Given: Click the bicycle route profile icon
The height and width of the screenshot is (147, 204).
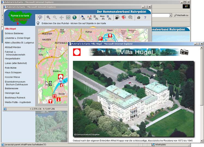Looking at the screenshot, I should pyautogui.click(x=90, y=17).
